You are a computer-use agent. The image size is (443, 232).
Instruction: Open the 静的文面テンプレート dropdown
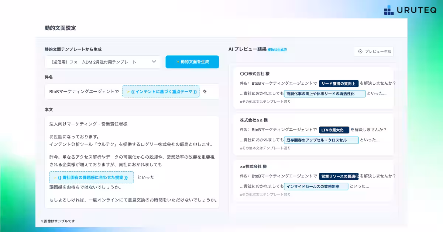(103, 62)
